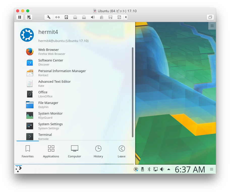Open File Manager Dolphin
This screenshot has height=194, width=230.
pos(75,105)
